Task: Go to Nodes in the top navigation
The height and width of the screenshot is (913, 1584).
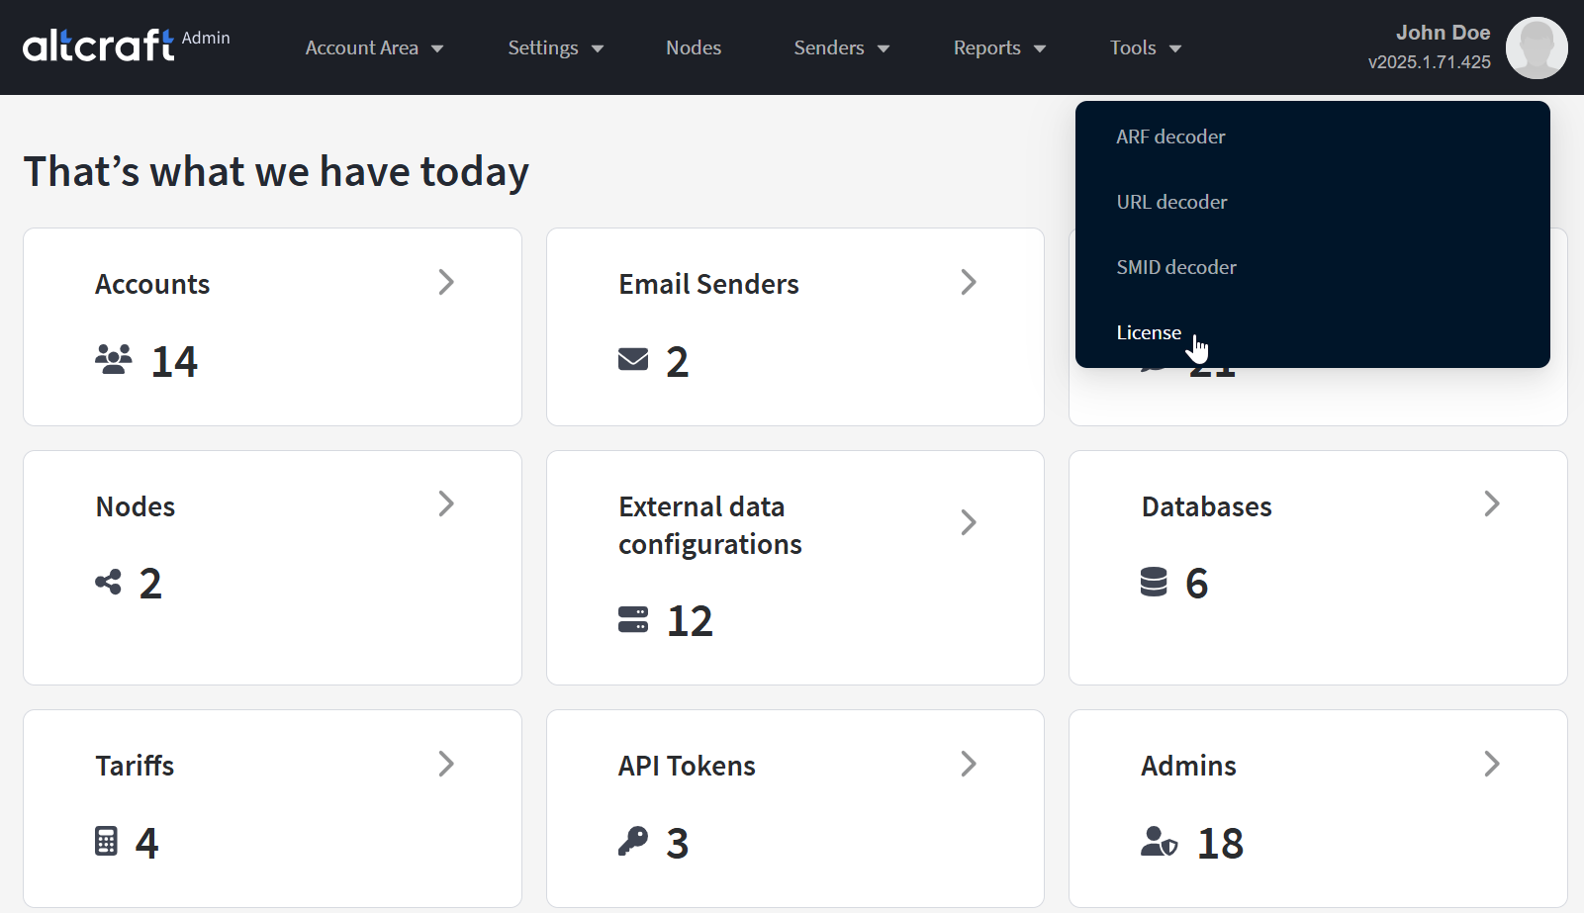Action: tap(694, 47)
